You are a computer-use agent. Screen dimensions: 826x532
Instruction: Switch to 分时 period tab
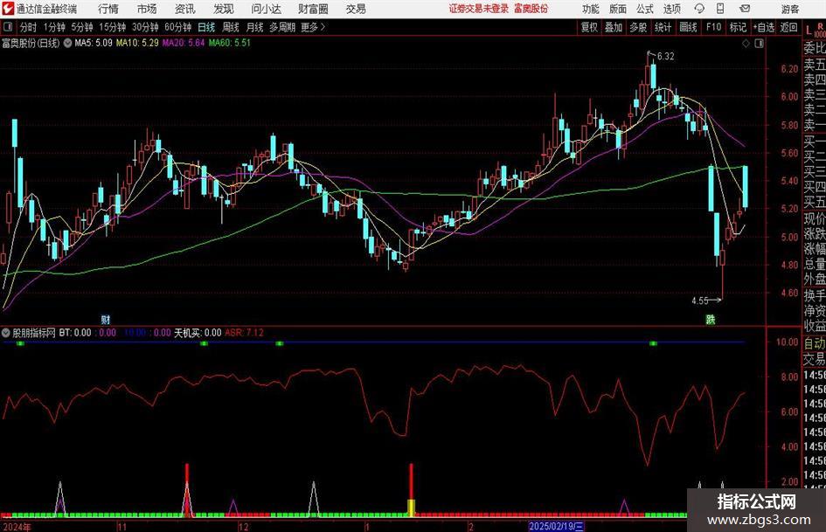[x=29, y=27]
